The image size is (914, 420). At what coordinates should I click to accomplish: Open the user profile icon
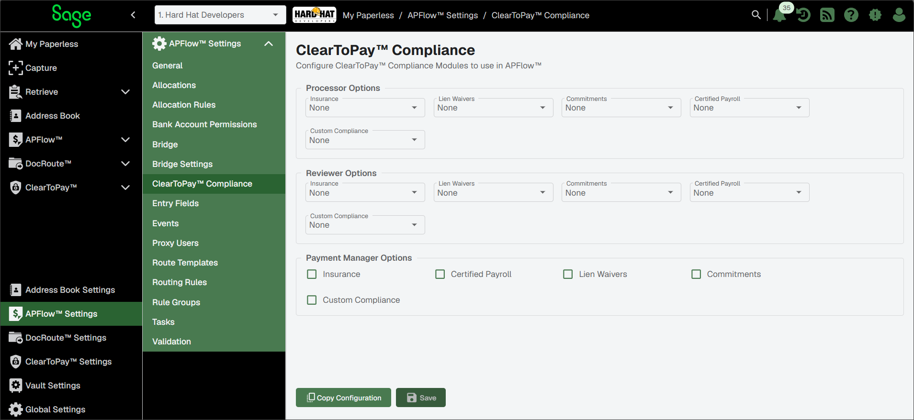[x=899, y=15]
